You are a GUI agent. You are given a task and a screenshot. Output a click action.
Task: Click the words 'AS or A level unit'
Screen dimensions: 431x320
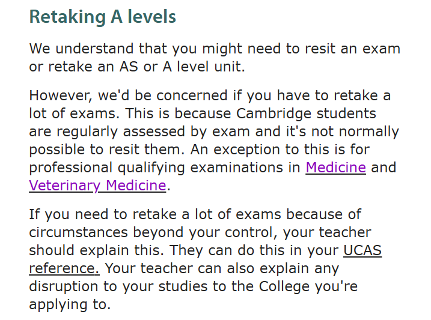(x=182, y=67)
